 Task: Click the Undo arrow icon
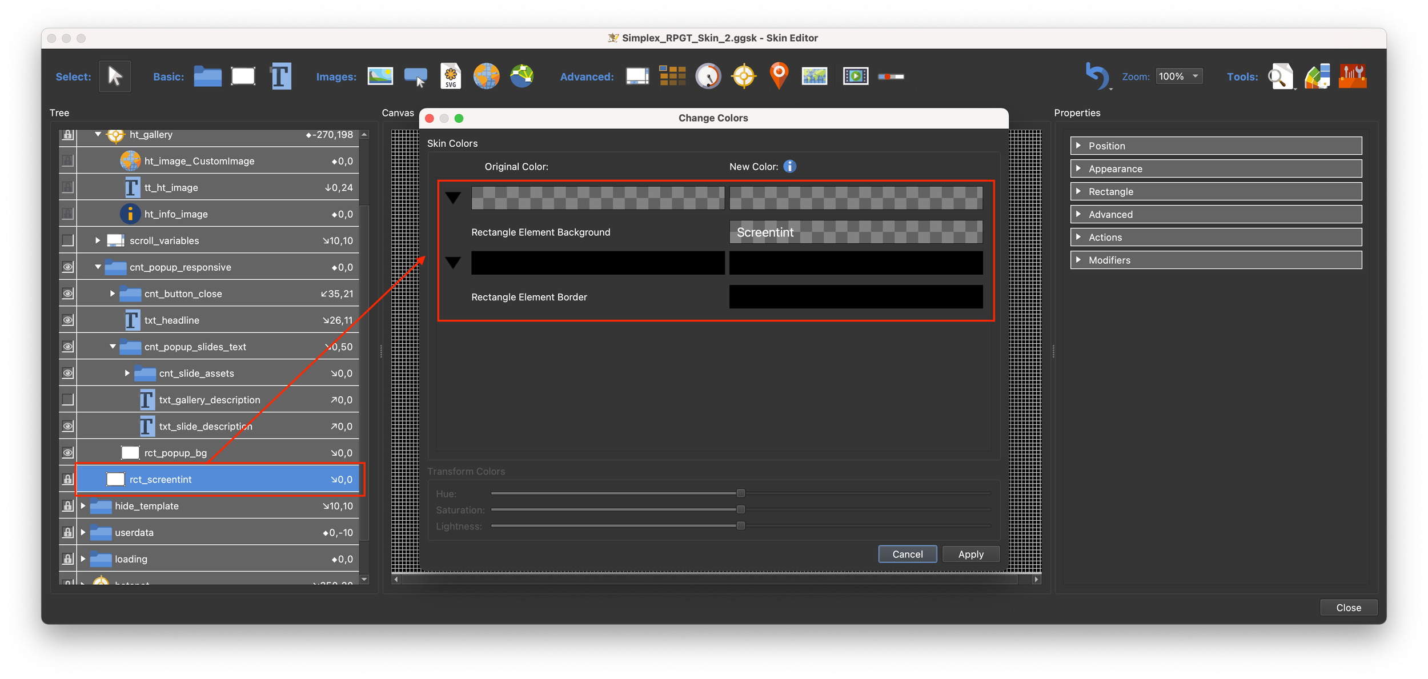tap(1097, 76)
